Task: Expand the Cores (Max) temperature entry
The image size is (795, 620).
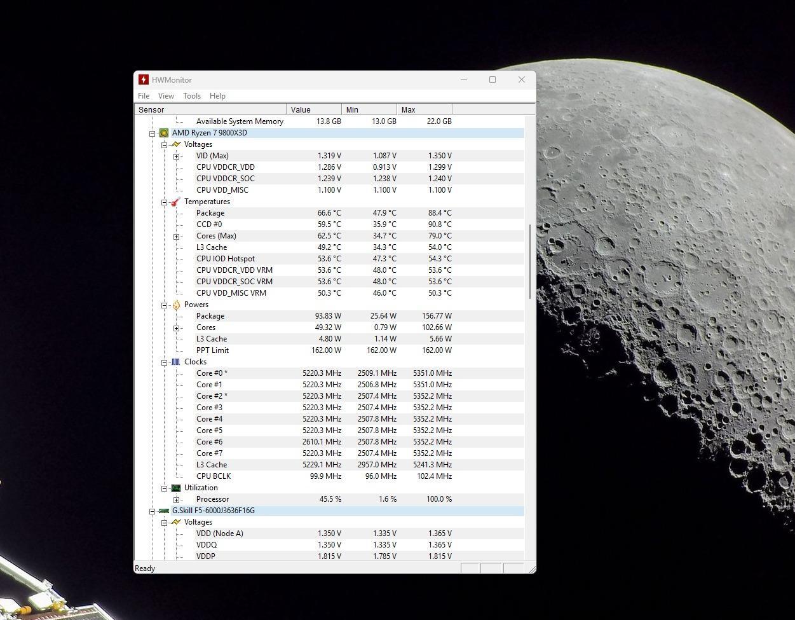Action: tap(177, 237)
